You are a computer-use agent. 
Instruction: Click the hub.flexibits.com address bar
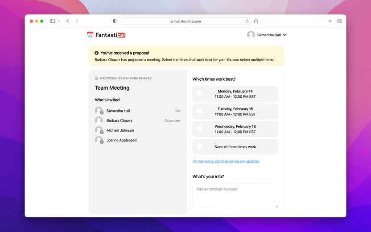pyautogui.click(x=185, y=21)
